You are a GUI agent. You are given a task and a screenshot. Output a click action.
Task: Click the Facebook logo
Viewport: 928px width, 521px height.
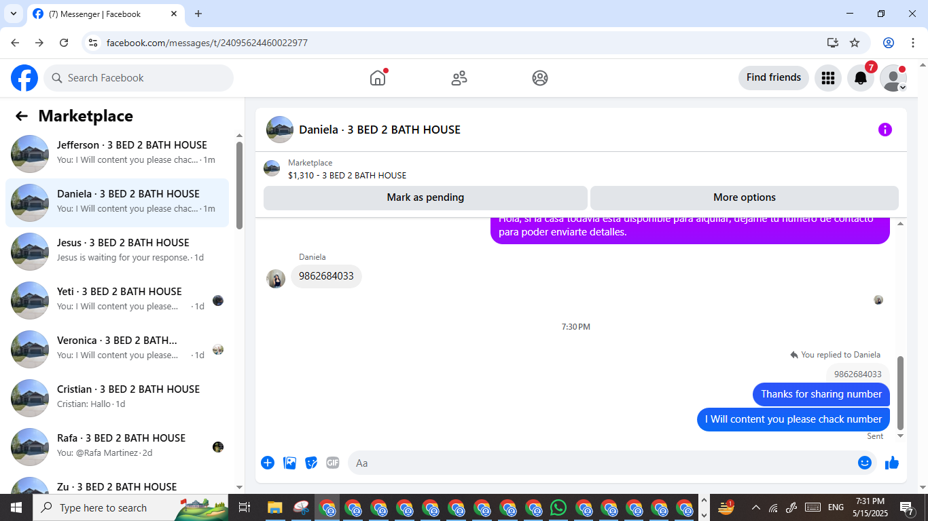[24, 78]
